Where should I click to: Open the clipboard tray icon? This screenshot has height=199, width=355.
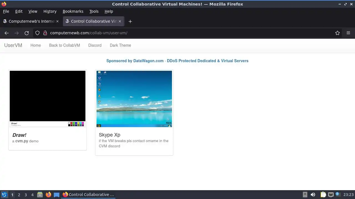point(323,195)
